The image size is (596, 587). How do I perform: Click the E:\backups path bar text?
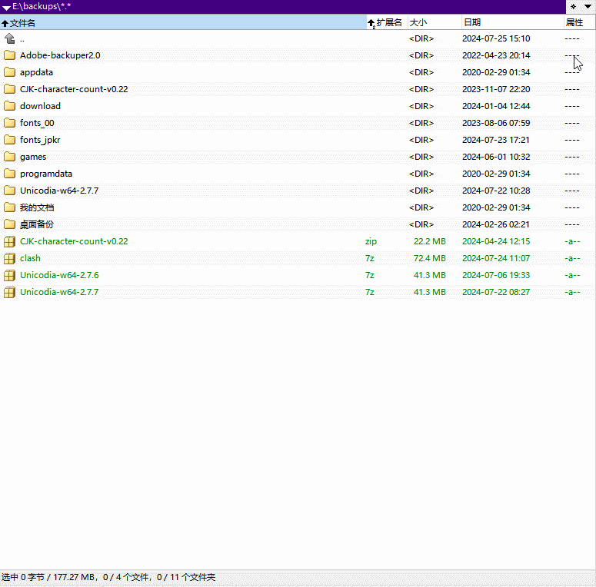coord(42,6)
